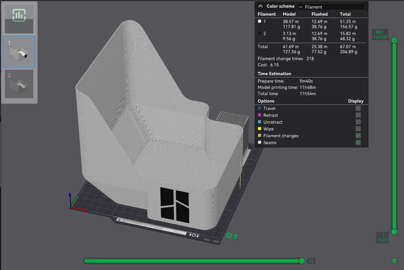This screenshot has width=404, height=270.
Task: Select plate 2 thumbnail
Action: click(x=19, y=84)
